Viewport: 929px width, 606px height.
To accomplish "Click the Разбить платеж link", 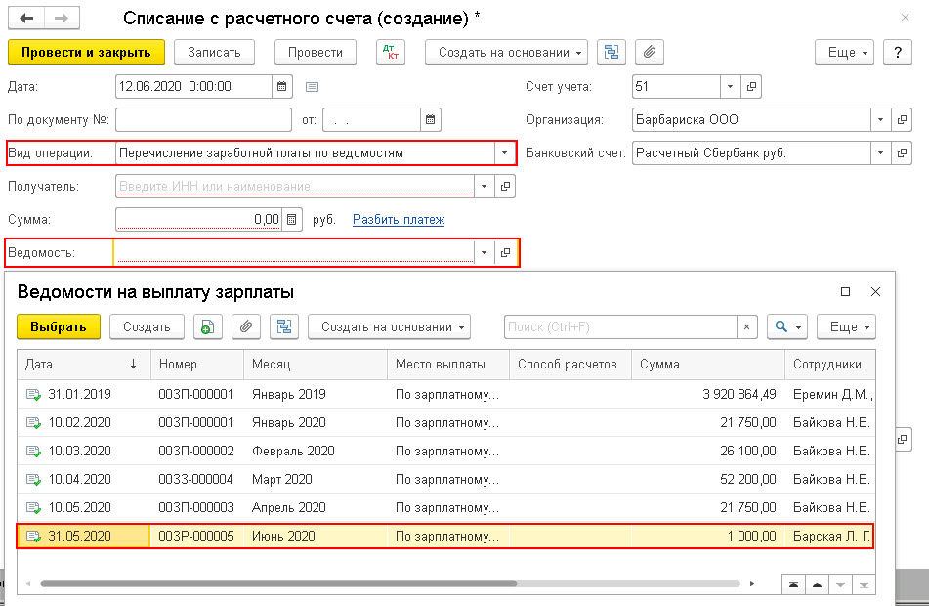I will pos(399,219).
